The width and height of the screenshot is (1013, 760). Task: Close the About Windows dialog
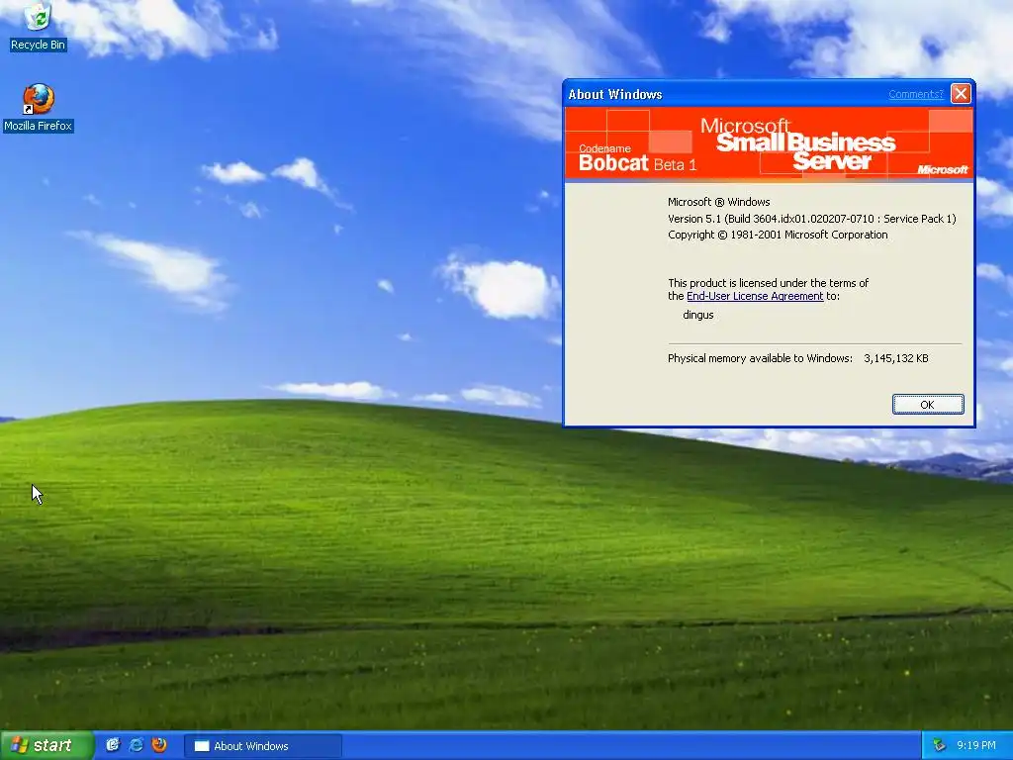click(961, 94)
